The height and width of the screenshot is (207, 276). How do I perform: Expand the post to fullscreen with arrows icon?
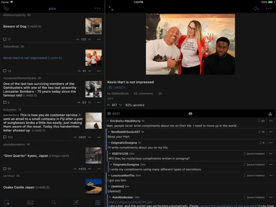coord(111,8)
